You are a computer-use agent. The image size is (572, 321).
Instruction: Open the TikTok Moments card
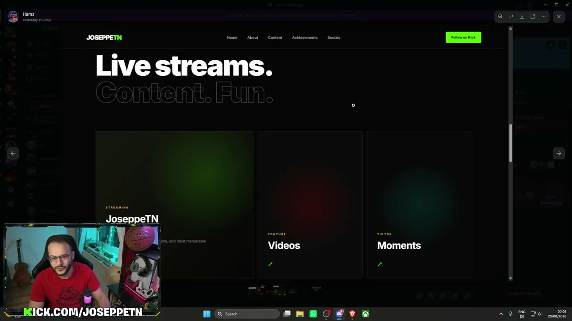click(x=420, y=204)
